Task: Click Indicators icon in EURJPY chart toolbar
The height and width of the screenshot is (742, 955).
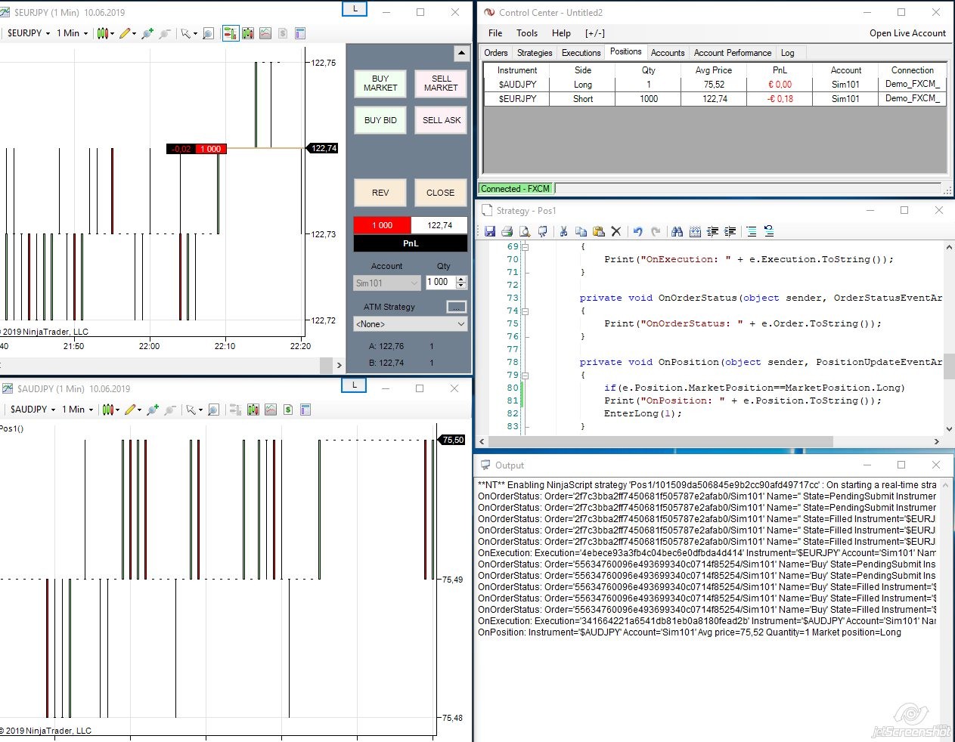Action: [x=265, y=33]
